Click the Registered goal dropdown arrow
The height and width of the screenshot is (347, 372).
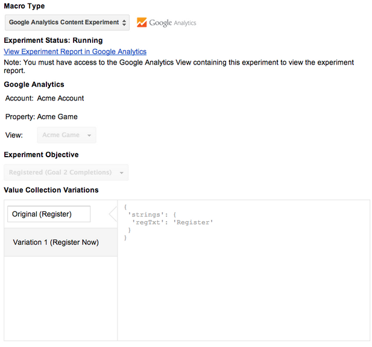click(x=121, y=173)
